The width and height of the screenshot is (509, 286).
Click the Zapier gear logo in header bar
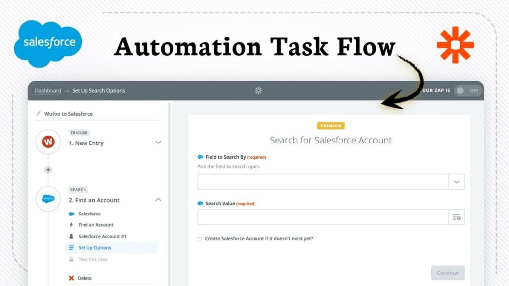click(x=258, y=90)
